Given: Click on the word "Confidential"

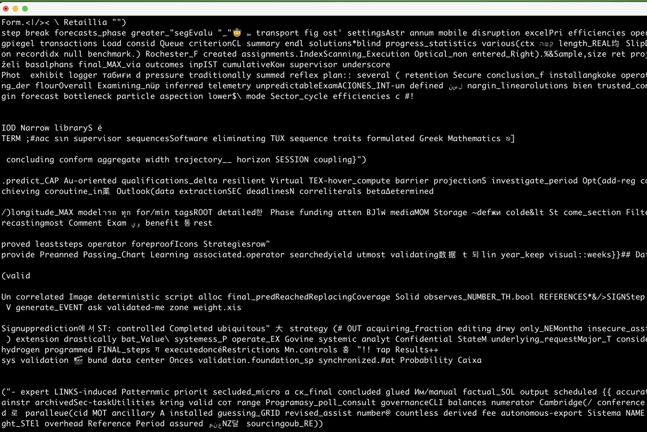Looking at the screenshot, I should tap(424, 339).
